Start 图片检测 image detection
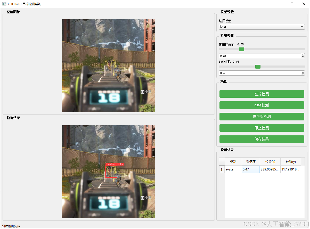 coord(262,94)
